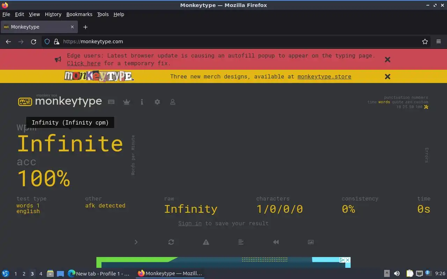Click the raw 'Infinity' value

[x=191, y=209]
